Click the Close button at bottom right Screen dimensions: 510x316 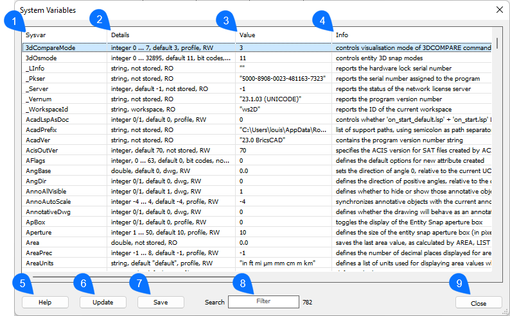tap(478, 303)
